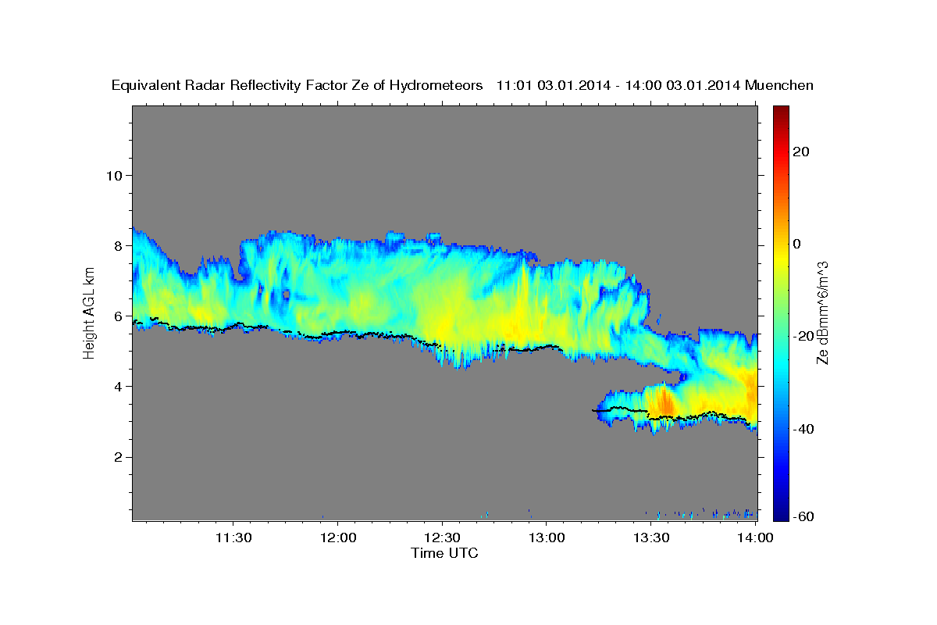
Task: Click the black cloud-base line near 13:20
Action: [x=621, y=409]
